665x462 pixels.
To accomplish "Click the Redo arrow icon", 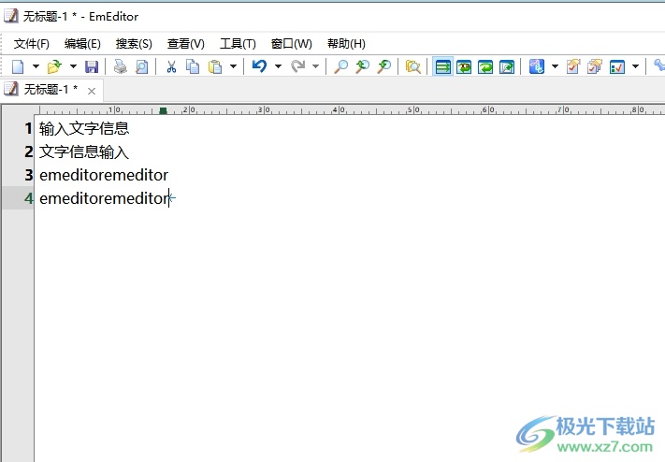I will [x=297, y=66].
